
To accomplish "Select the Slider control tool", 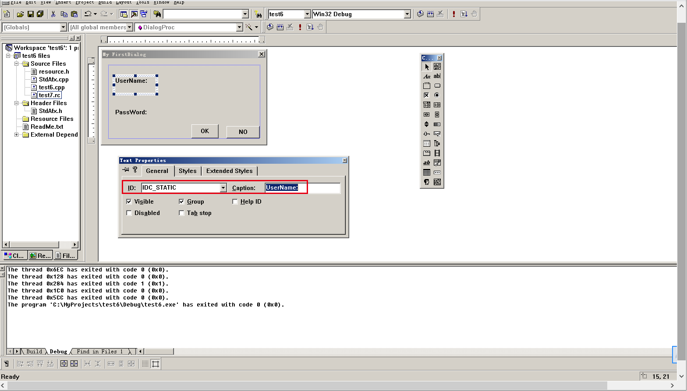I will (427, 134).
